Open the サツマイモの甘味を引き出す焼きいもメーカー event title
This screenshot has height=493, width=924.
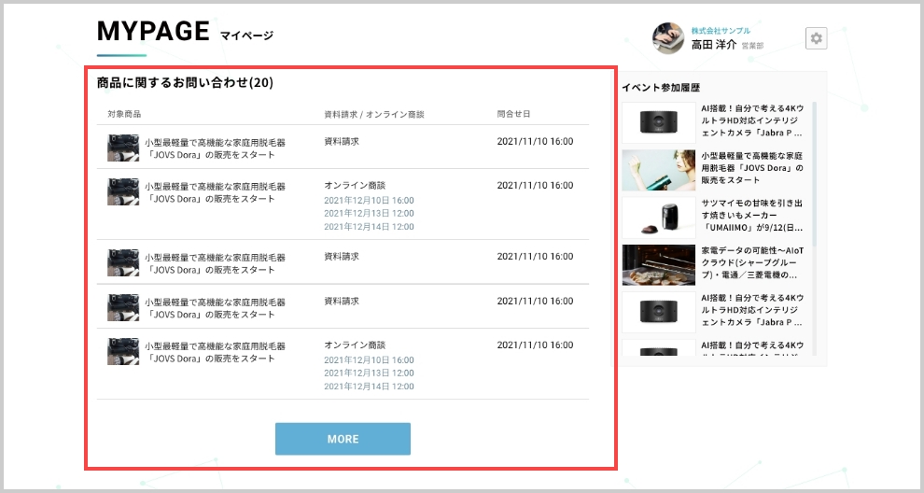pyautogui.click(x=752, y=216)
